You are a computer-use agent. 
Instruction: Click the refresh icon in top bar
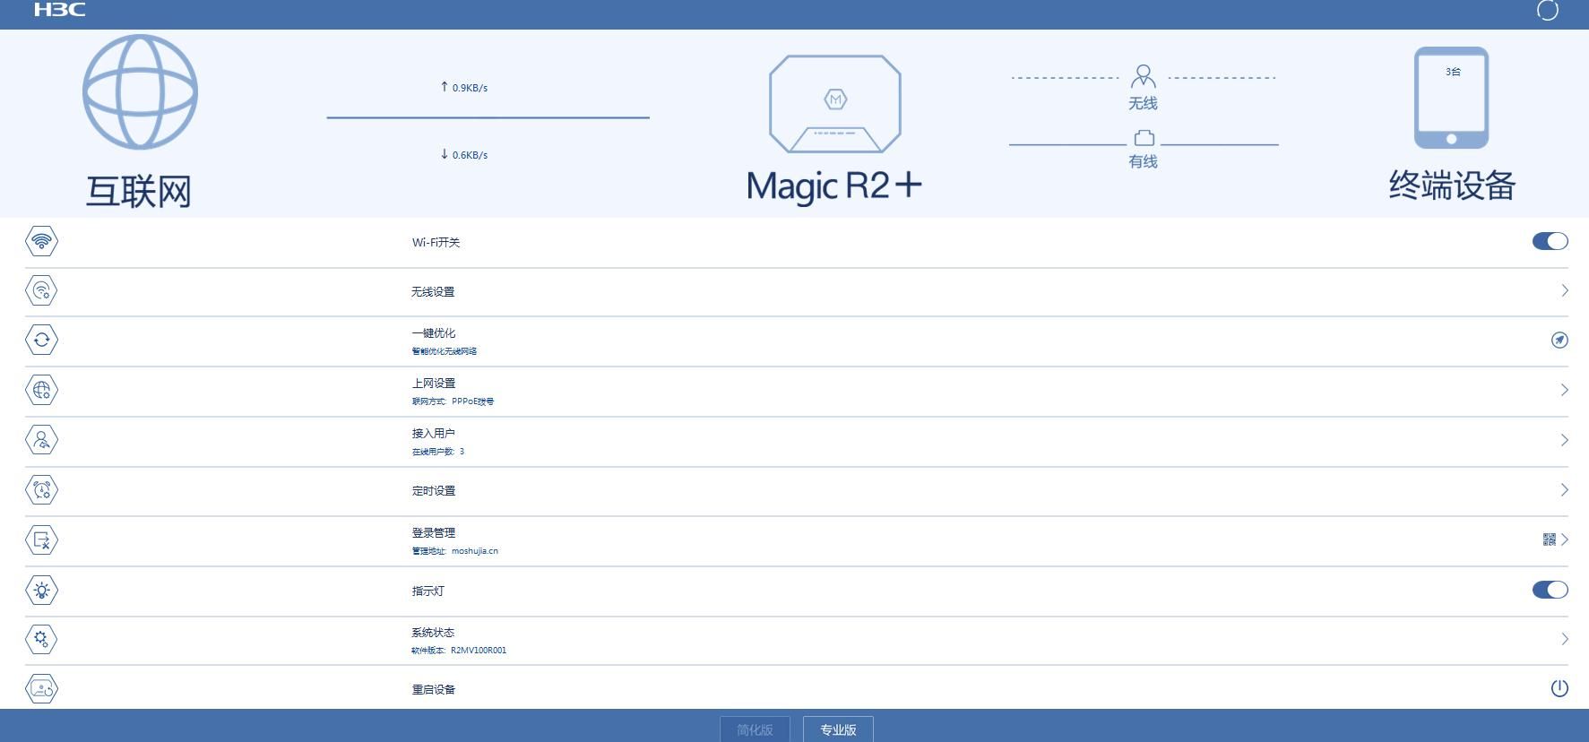click(x=1548, y=10)
